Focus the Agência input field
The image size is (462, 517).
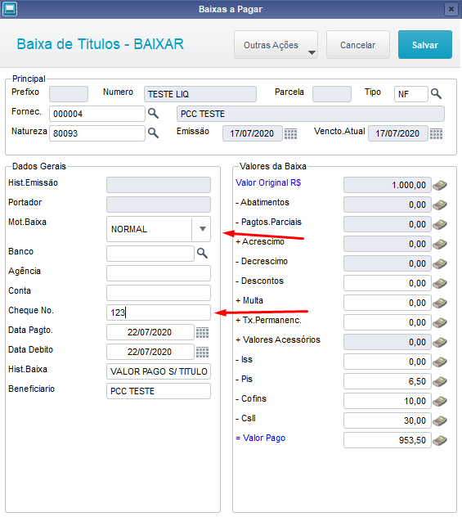click(159, 273)
